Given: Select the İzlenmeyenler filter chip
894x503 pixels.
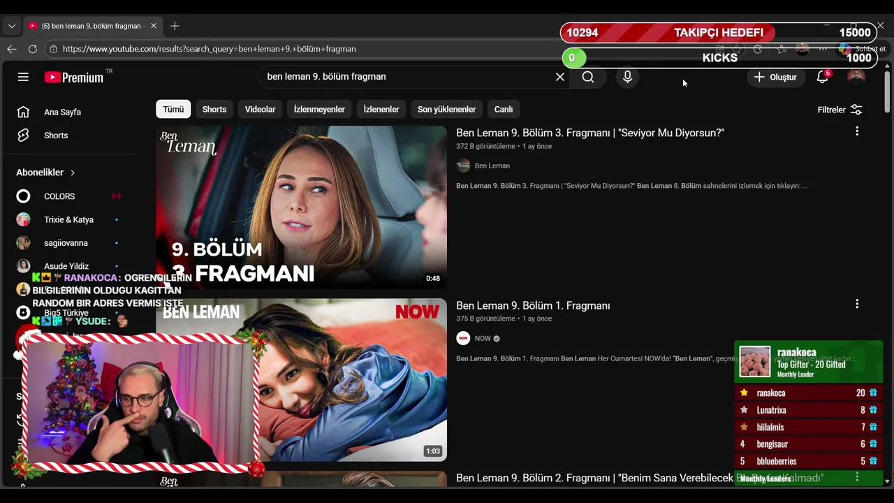Looking at the screenshot, I should click(x=319, y=110).
